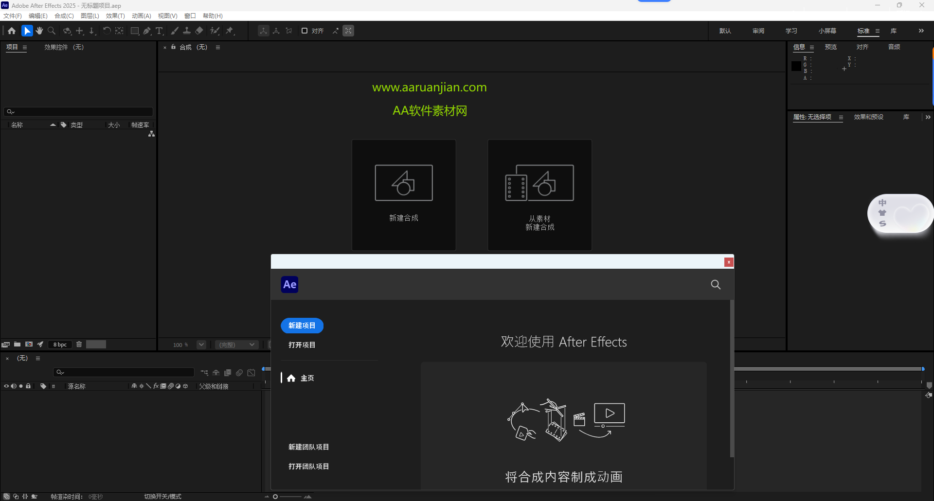Open the 项目 panel menu
The width and height of the screenshot is (934, 501).
coord(23,47)
